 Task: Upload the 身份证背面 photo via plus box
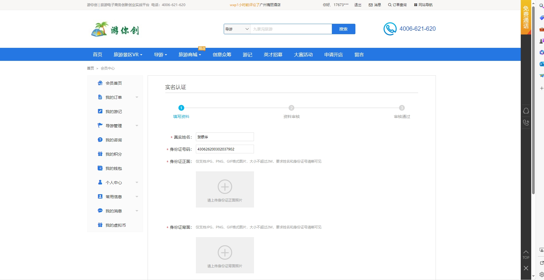[x=225, y=253]
